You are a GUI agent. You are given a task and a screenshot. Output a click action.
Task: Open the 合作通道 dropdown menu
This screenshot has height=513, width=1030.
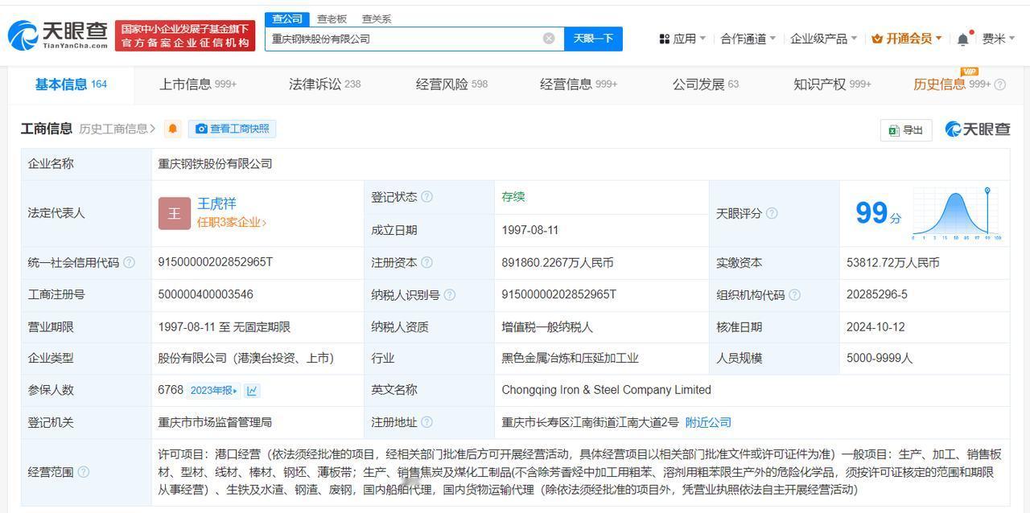(x=748, y=39)
